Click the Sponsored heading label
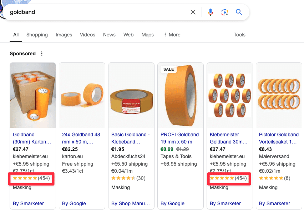This screenshot has width=304, height=217. (x=23, y=54)
